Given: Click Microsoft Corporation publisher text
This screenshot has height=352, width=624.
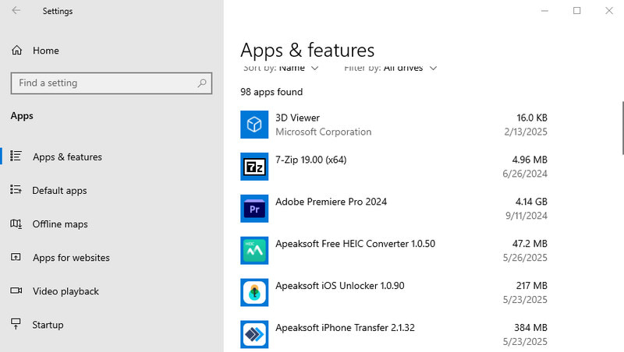Looking at the screenshot, I should click(x=324, y=132).
